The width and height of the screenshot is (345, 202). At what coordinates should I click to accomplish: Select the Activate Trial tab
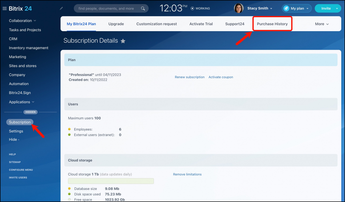(201, 24)
